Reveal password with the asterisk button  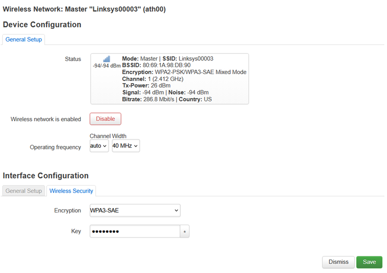coord(185,231)
